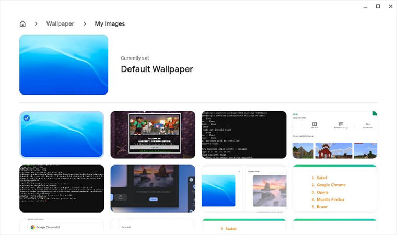The image size is (397, 235).
Task: Select the checked blue wave wallpaper
Action: tap(62, 134)
